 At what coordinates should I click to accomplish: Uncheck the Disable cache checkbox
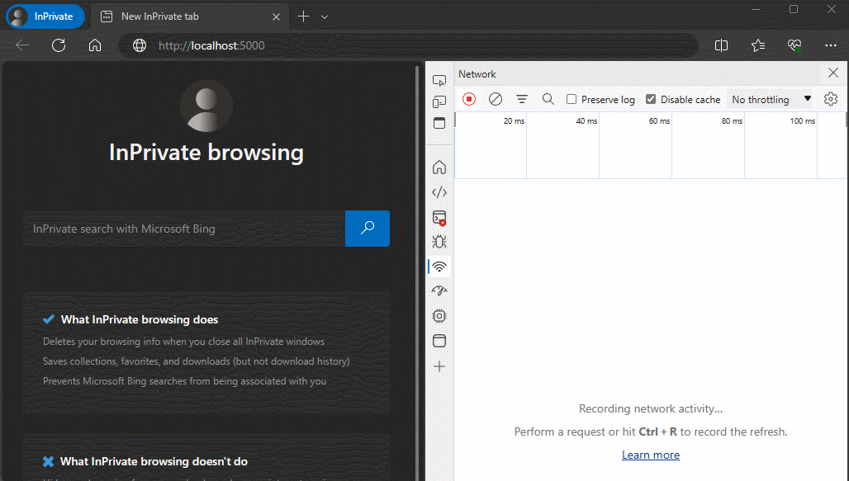coord(651,99)
